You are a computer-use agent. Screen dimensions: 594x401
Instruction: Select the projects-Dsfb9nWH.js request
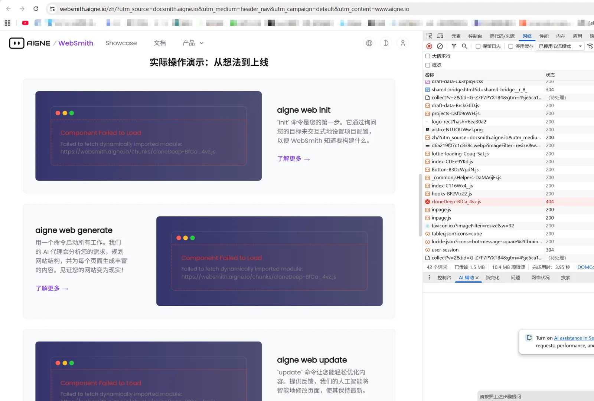[509, 114]
